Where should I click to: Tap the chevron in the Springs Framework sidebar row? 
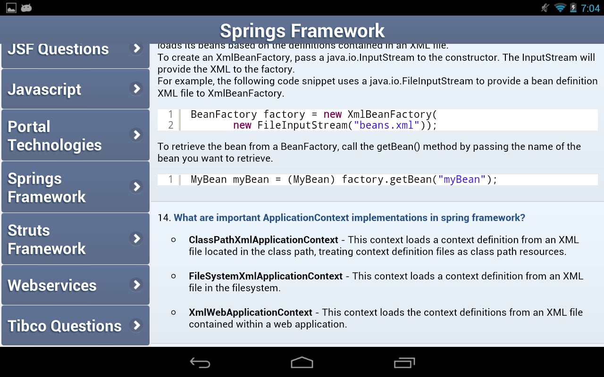tap(136, 187)
